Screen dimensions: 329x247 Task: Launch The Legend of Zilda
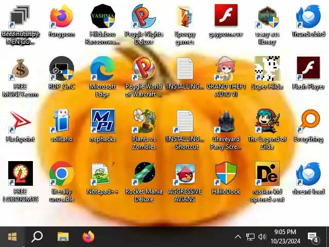[x=267, y=121]
